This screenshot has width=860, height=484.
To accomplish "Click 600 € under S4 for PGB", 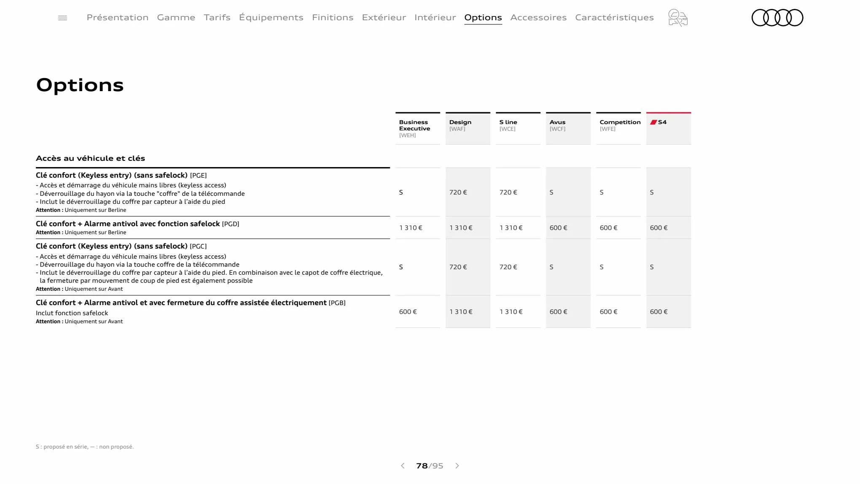I will coord(659,312).
